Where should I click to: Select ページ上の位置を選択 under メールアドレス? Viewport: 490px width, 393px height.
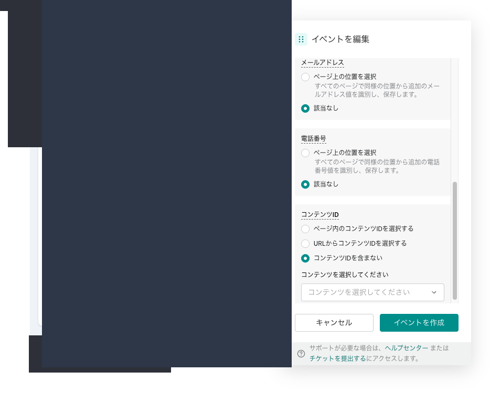tap(305, 77)
